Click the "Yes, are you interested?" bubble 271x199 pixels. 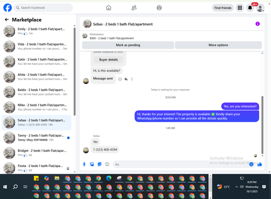pyautogui.click(x=240, y=107)
